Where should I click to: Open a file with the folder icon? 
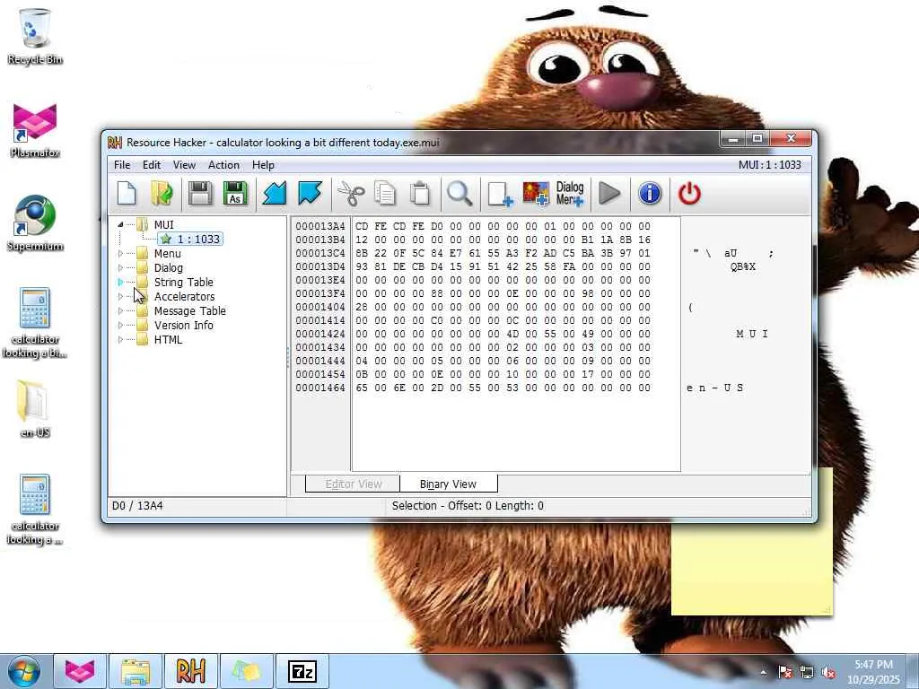tap(162, 194)
